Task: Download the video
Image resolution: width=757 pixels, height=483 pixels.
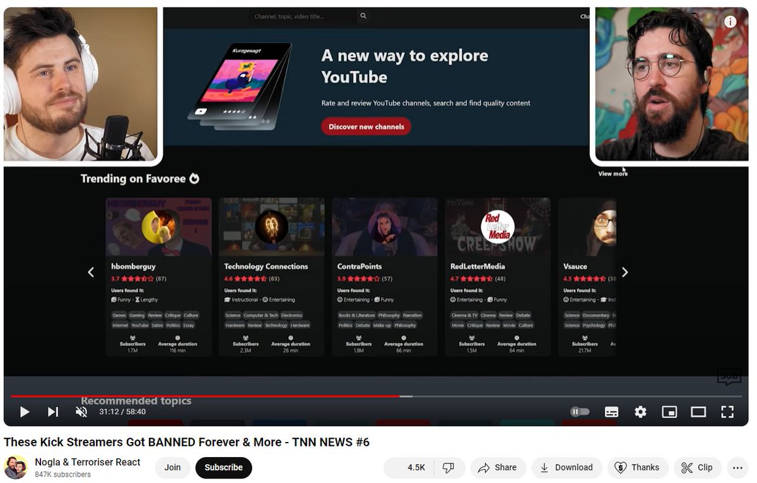Action: pyautogui.click(x=566, y=467)
